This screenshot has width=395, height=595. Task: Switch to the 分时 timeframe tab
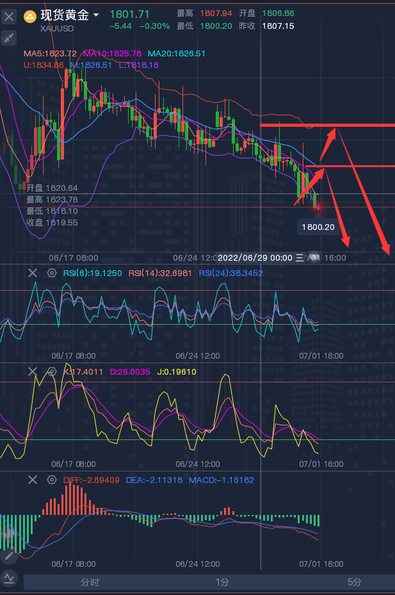coord(90,582)
